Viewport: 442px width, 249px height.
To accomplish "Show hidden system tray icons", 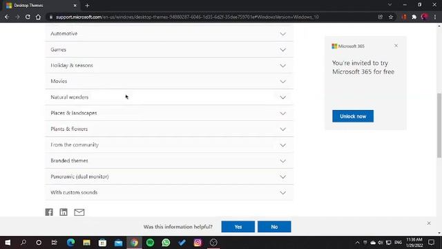I will (358, 243).
